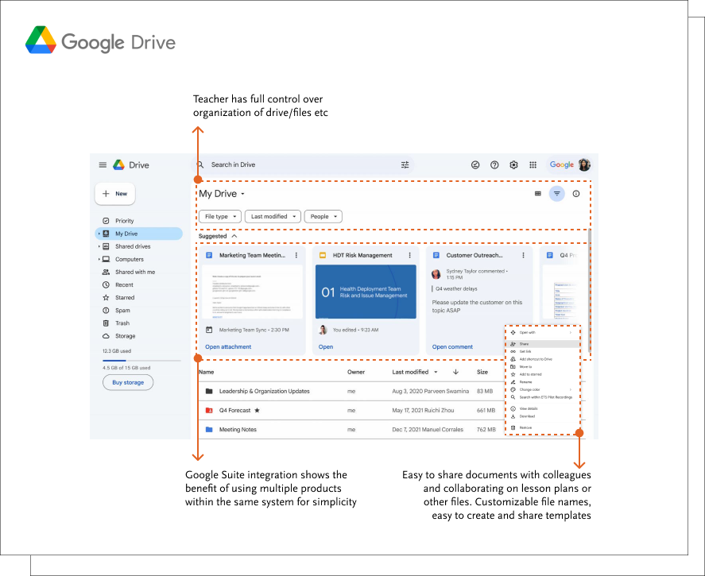Image resolution: width=705 pixels, height=576 pixels.
Task: Star toggle next to Q4 Forecast
Action: click(x=257, y=411)
